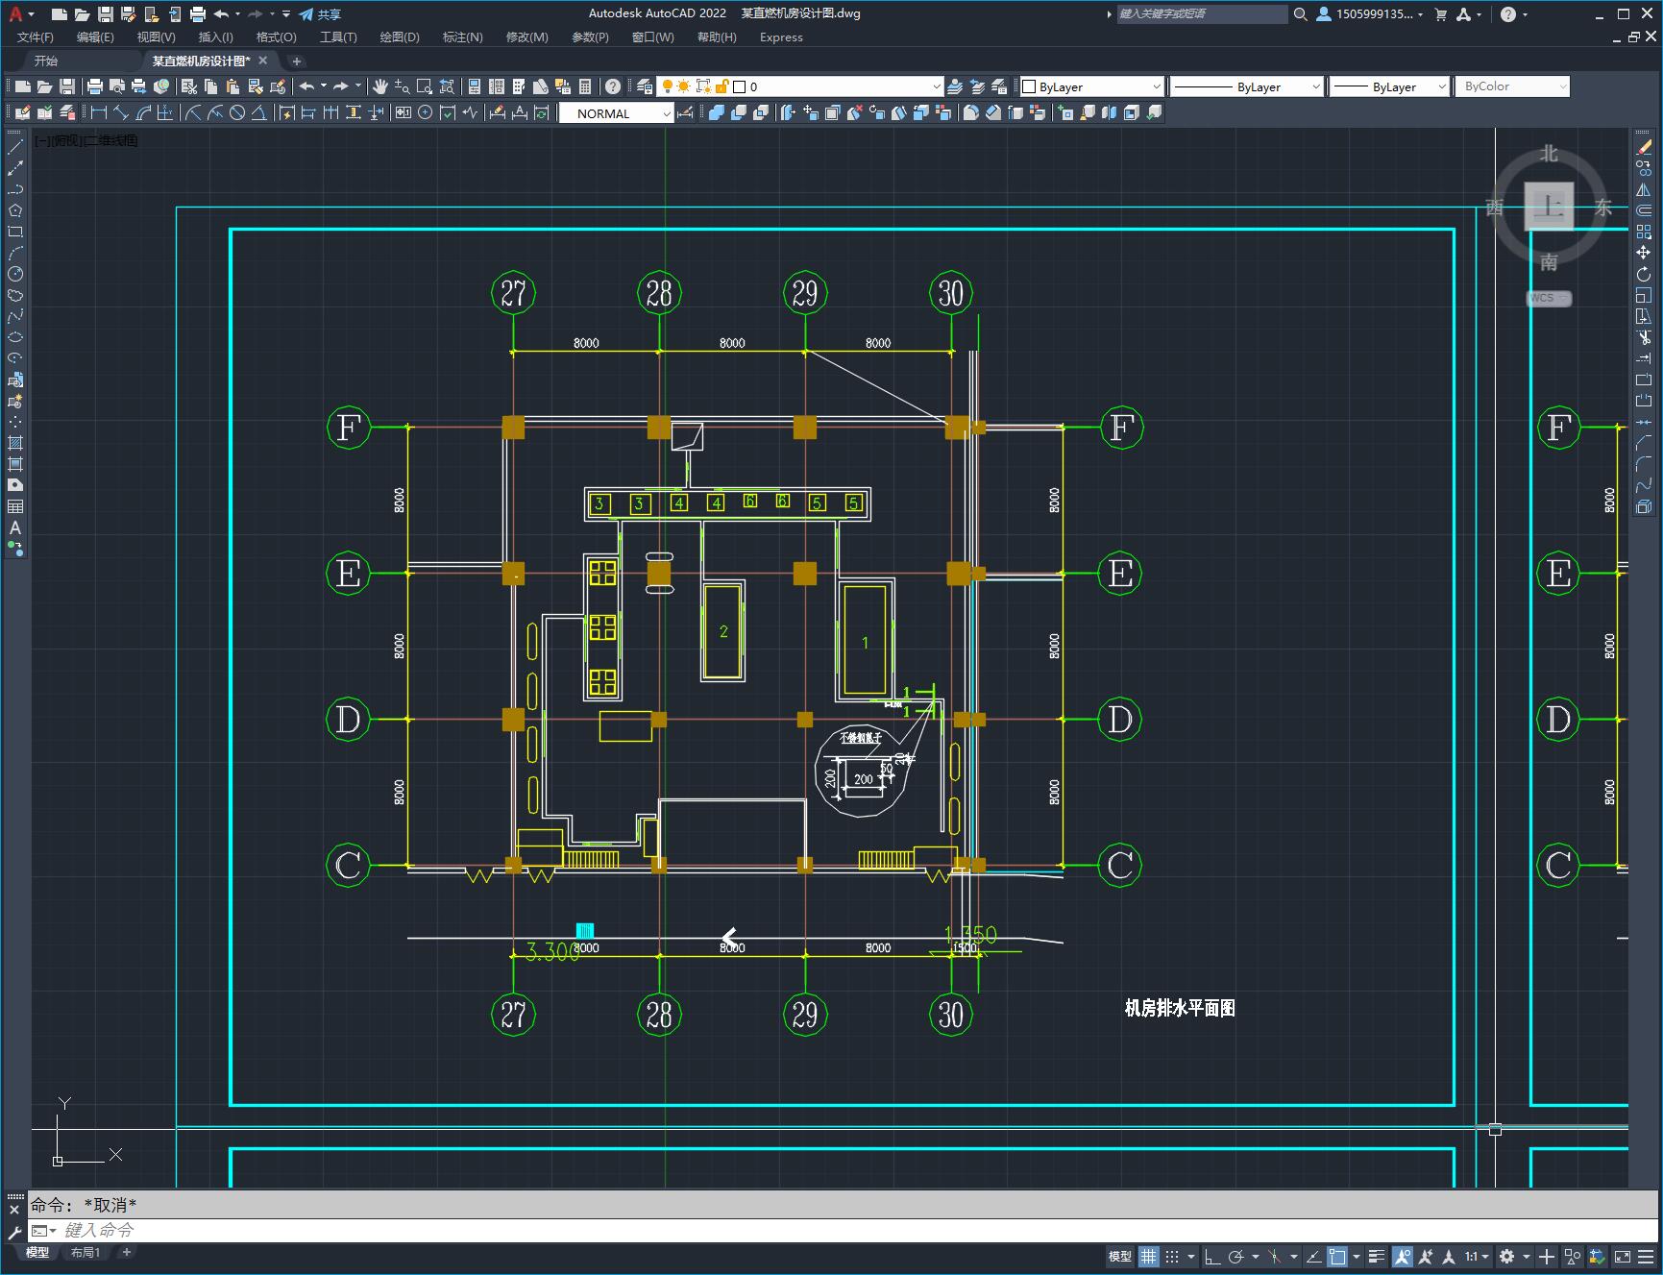Viewport: 1663px width, 1275px height.
Task: Switch to the 开始 start tab
Action: tap(46, 61)
